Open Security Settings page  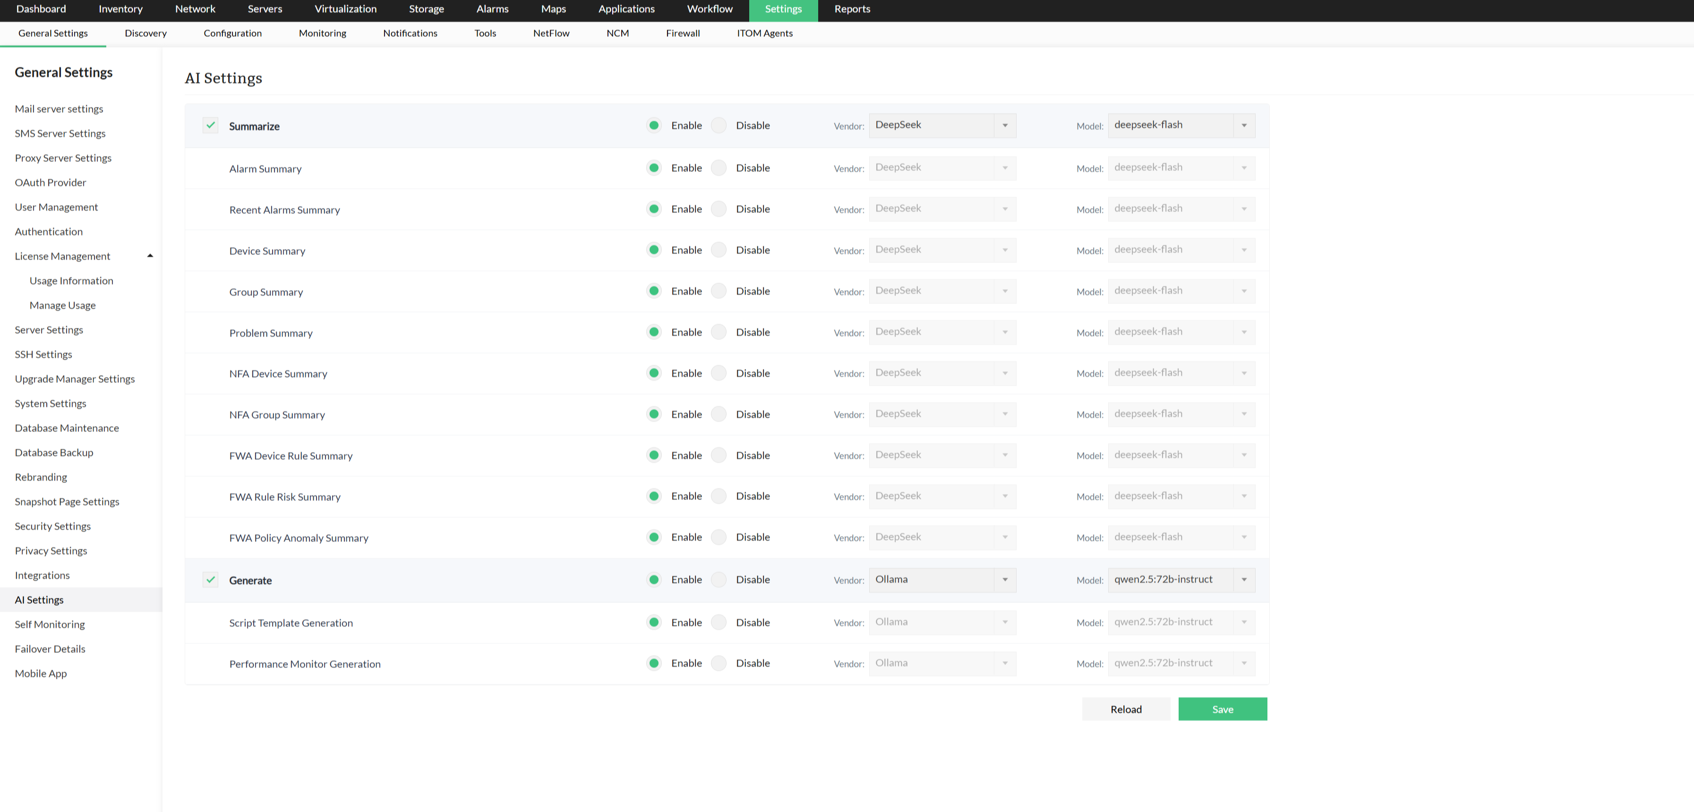[x=52, y=526]
